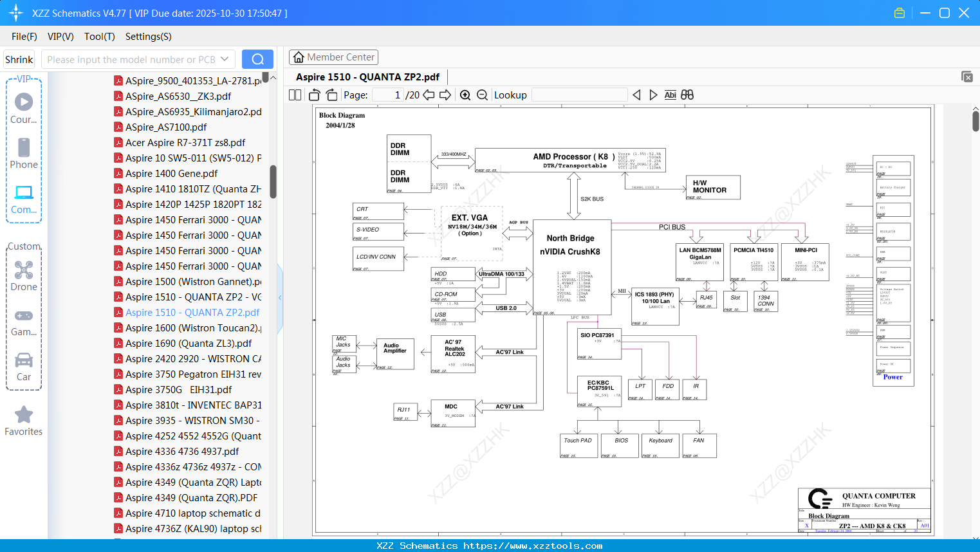Go to next page arrow
The height and width of the screenshot is (552, 980).
445,95
